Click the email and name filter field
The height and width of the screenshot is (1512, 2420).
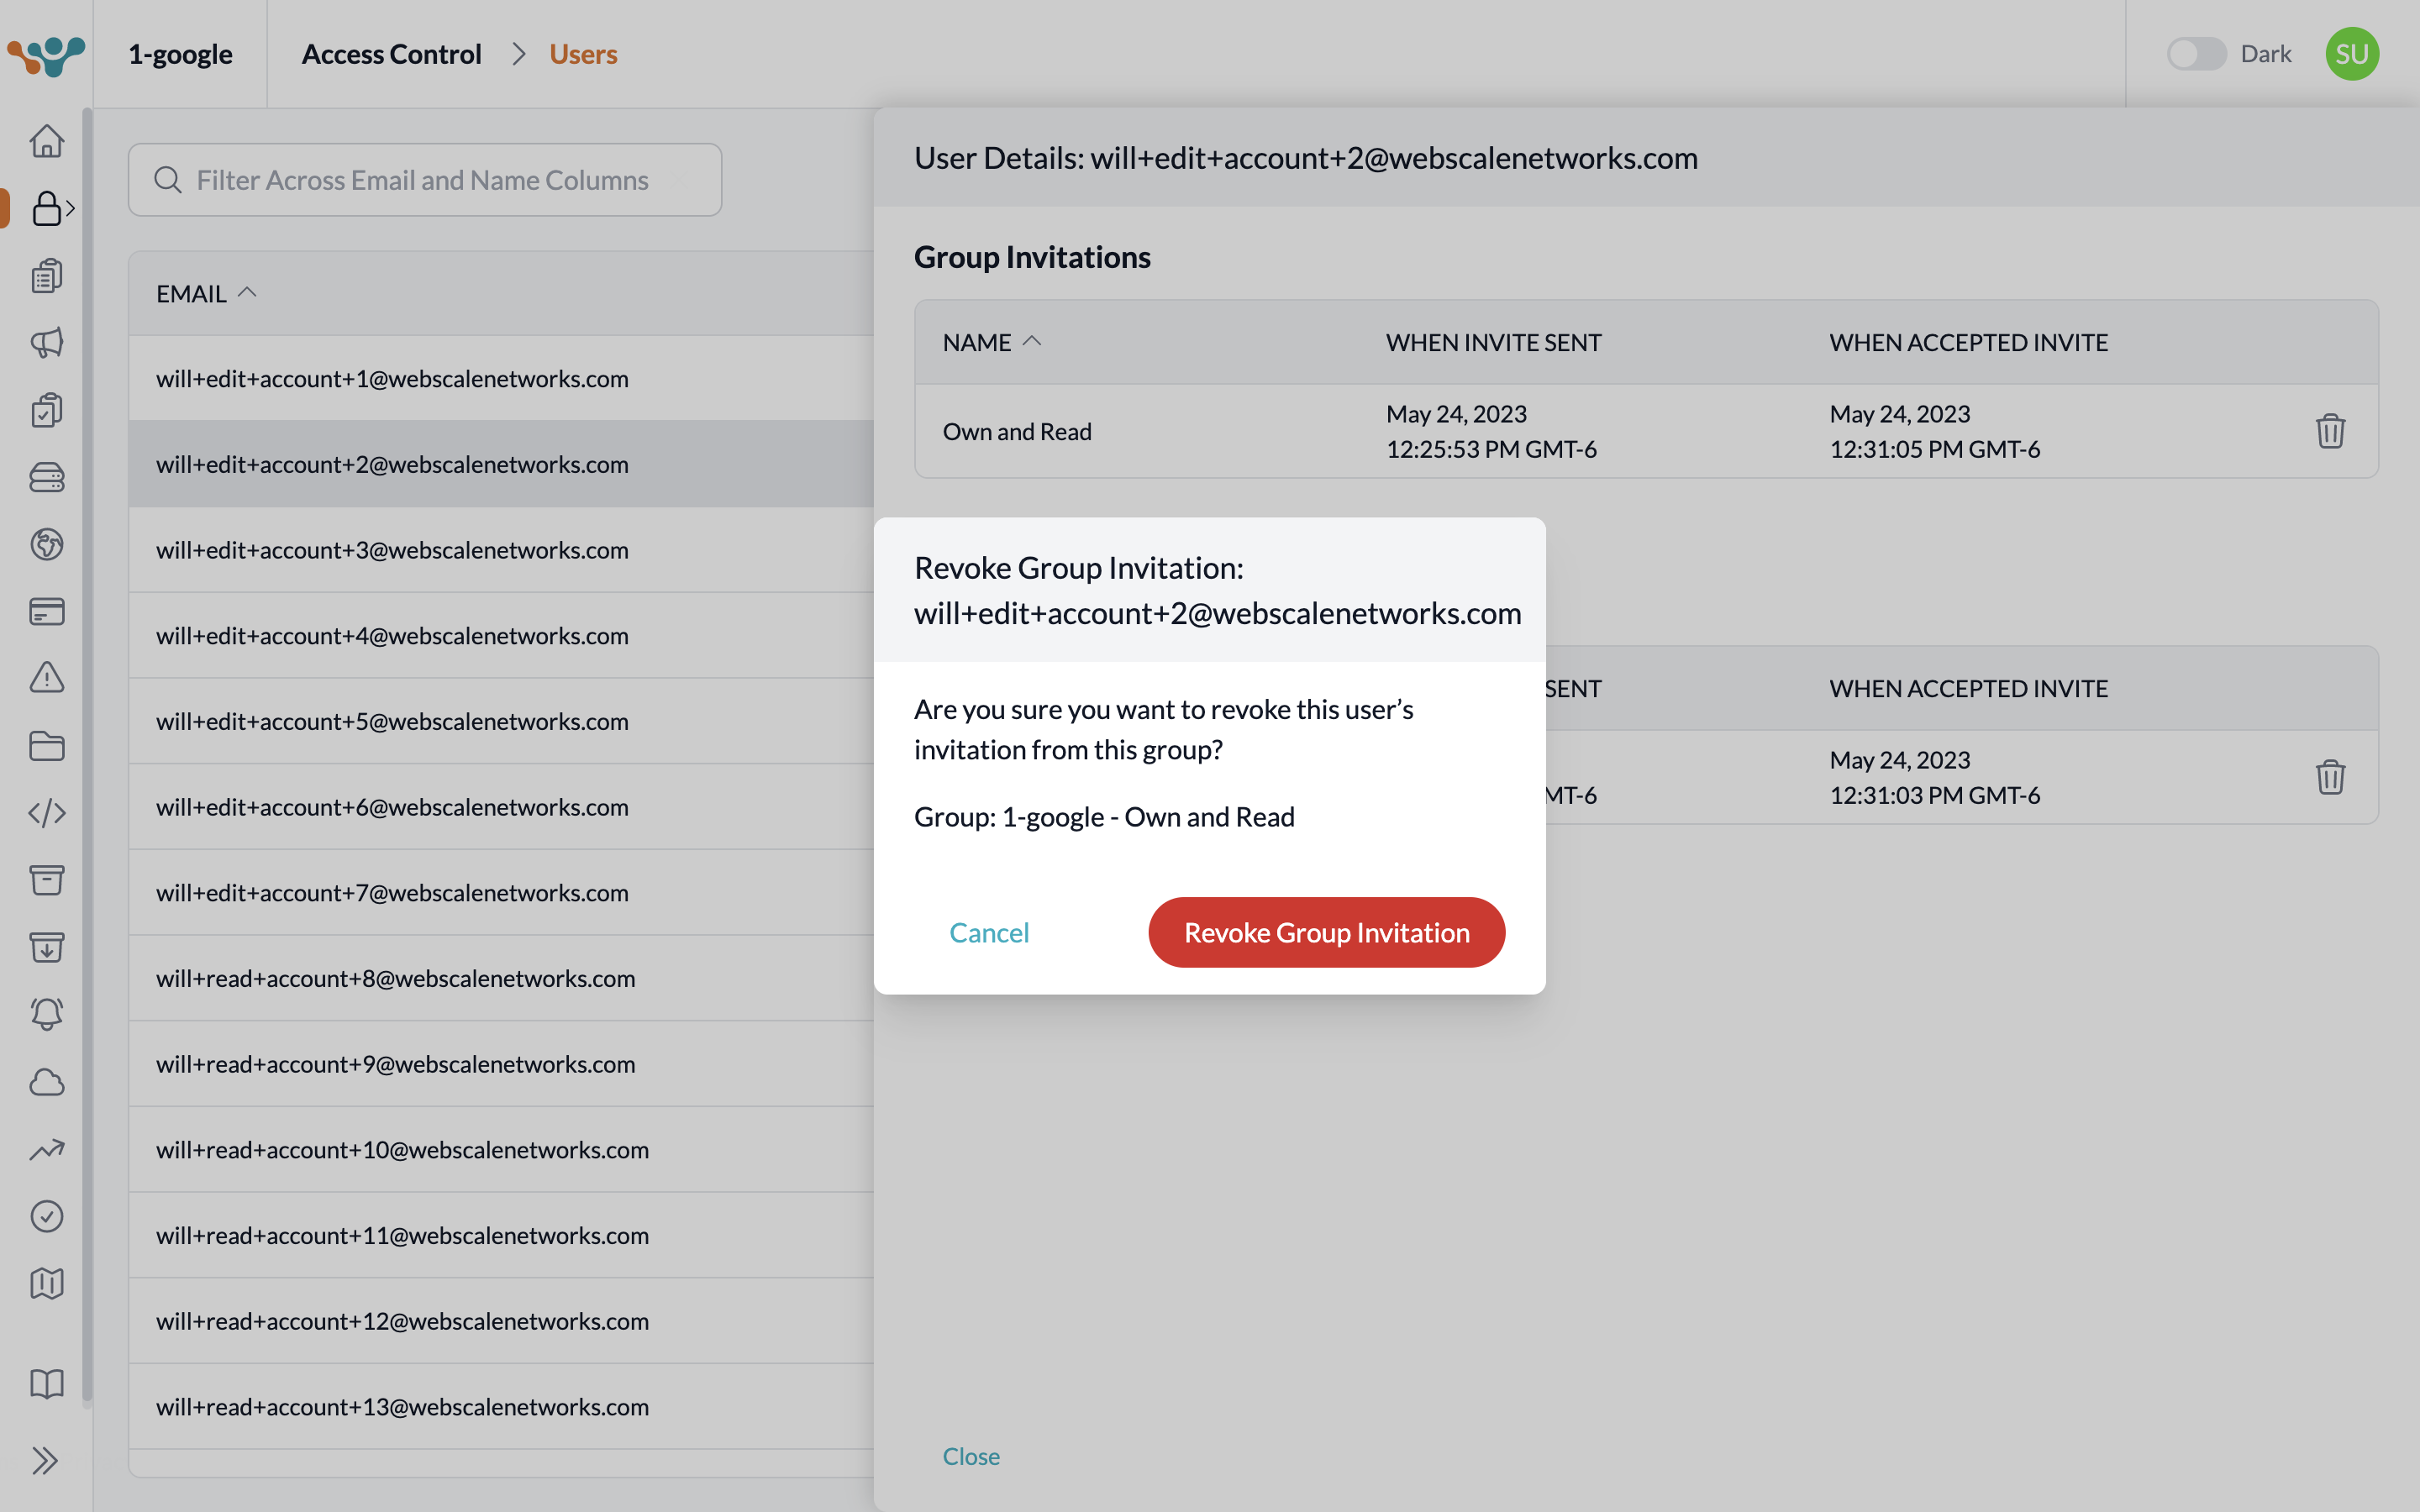(424, 180)
